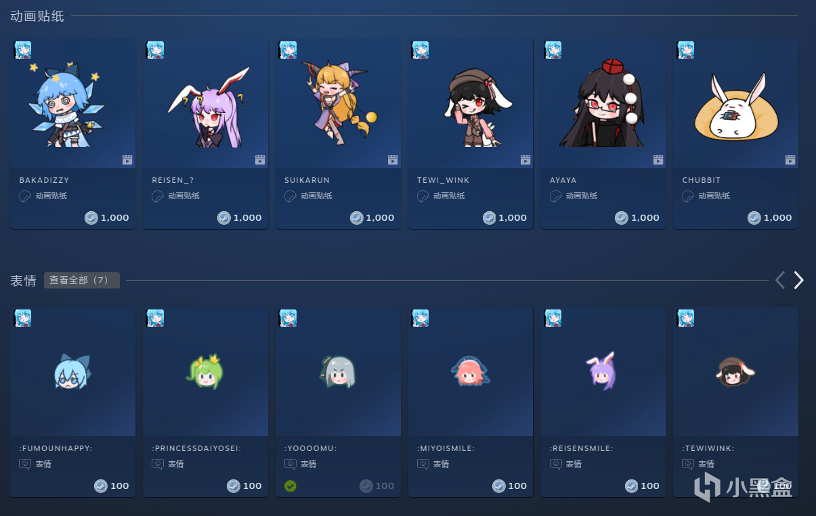This screenshot has height=516, width=816.
Task: Click the :FUMOUNHAPPY: emoticon title text
Action: [56, 448]
